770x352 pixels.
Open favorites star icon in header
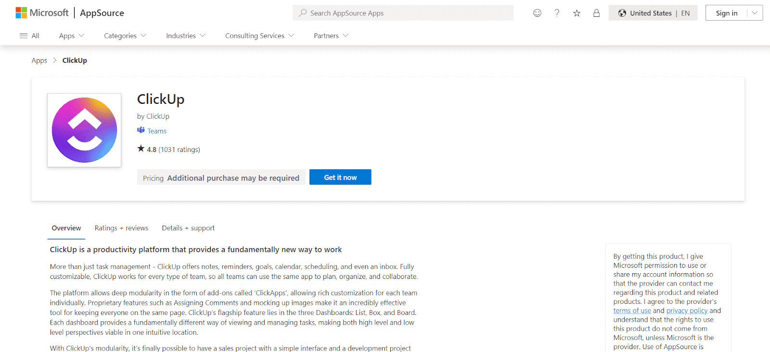(577, 13)
